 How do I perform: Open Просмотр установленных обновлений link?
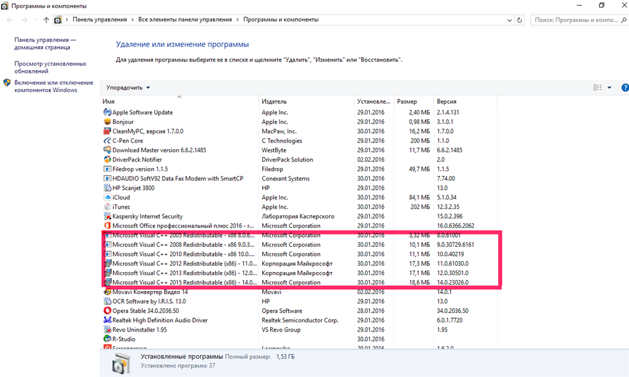point(50,68)
